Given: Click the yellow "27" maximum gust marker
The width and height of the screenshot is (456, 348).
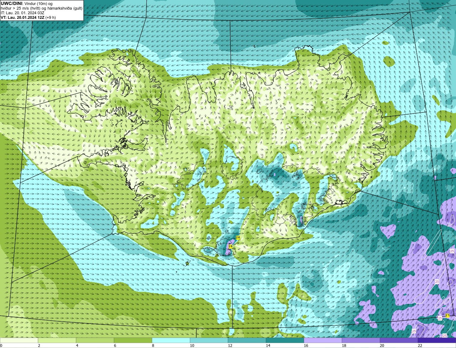Looking at the screenshot, I should pos(447,316).
